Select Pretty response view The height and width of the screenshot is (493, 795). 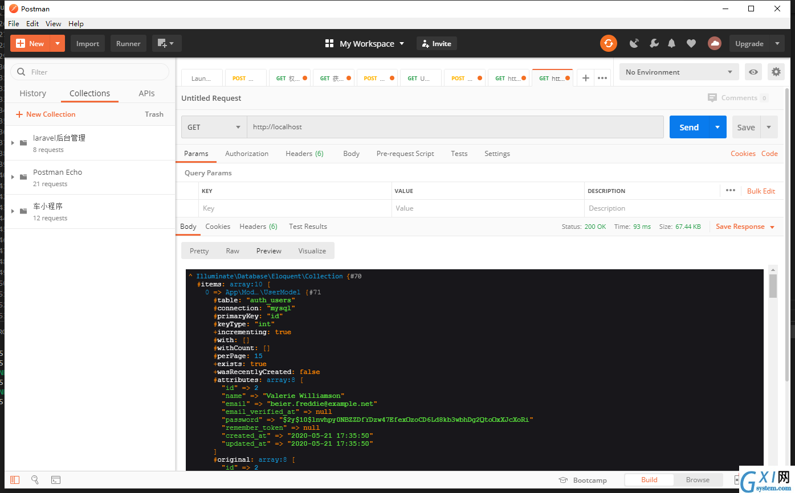(x=199, y=250)
